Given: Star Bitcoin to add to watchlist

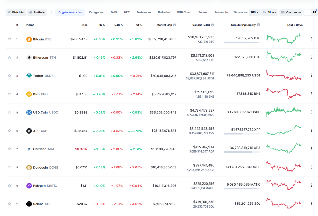Looking at the screenshot, I should pyautogui.click(x=10, y=39).
